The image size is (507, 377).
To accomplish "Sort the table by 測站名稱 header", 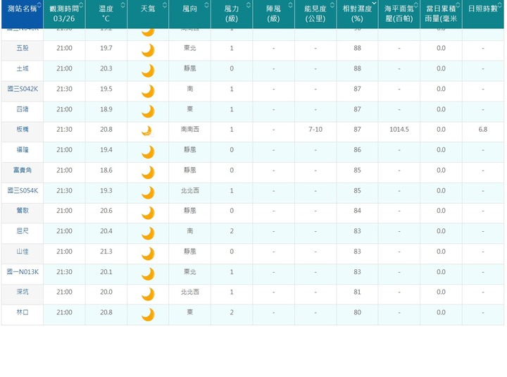I will [22, 13].
